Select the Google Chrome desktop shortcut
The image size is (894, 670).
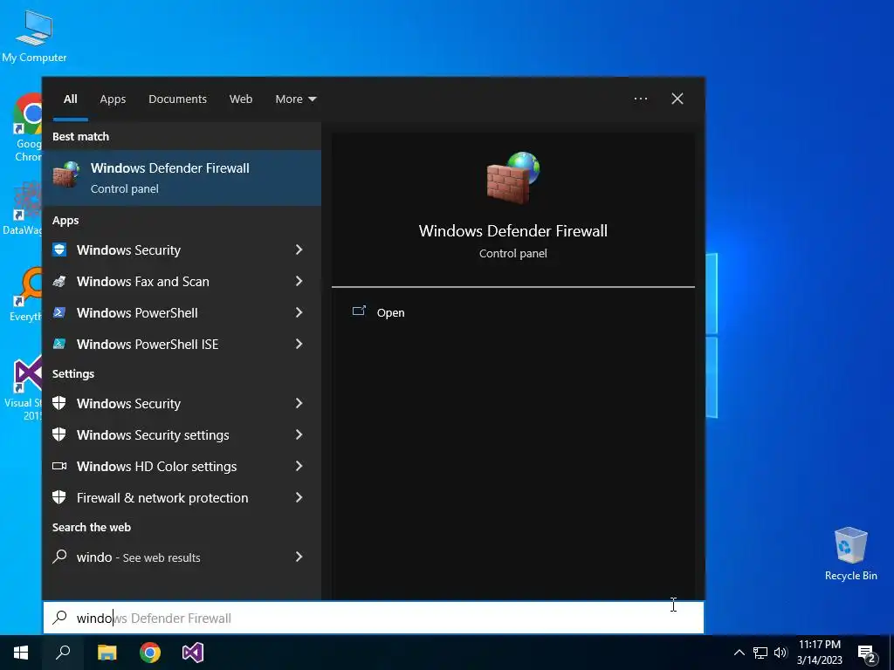tap(27, 127)
